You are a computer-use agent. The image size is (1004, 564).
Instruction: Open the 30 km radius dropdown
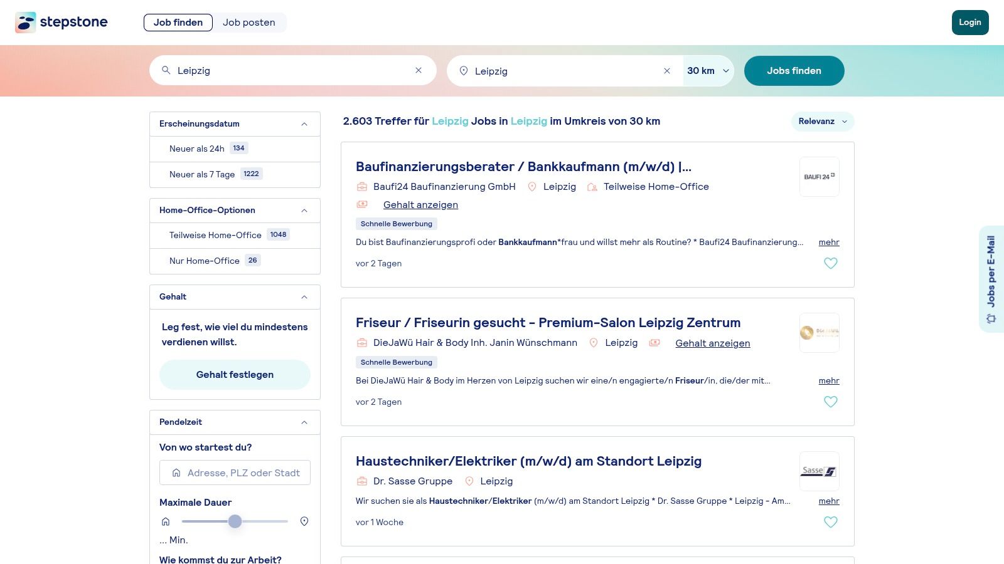708,71
